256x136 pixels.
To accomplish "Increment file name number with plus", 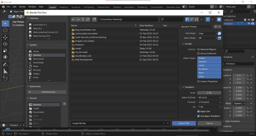I will 168,123.
